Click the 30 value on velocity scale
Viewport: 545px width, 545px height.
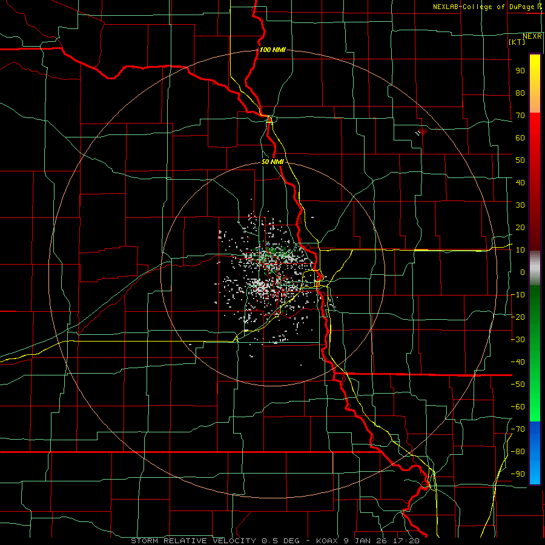pos(520,205)
